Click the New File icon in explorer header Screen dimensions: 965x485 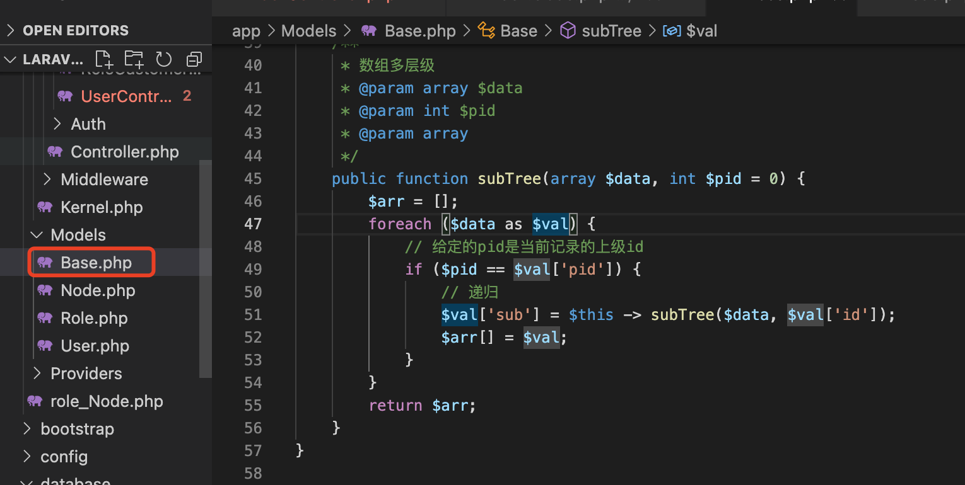pyautogui.click(x=104, y=60)
